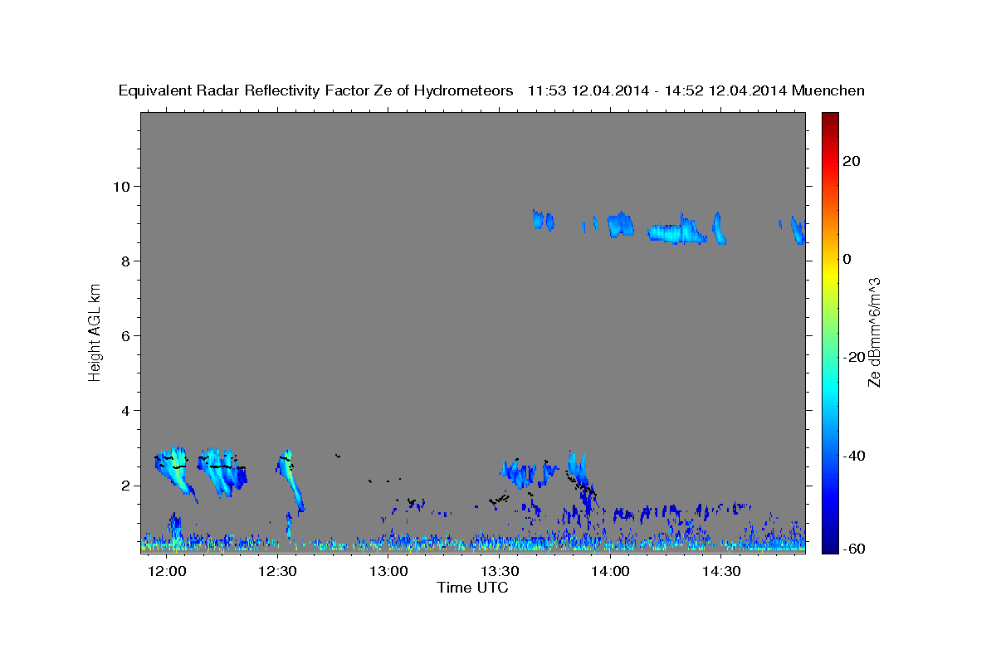996x664 pixels.
Task: Click the height tick label '4'
Action: coord(126,410)
